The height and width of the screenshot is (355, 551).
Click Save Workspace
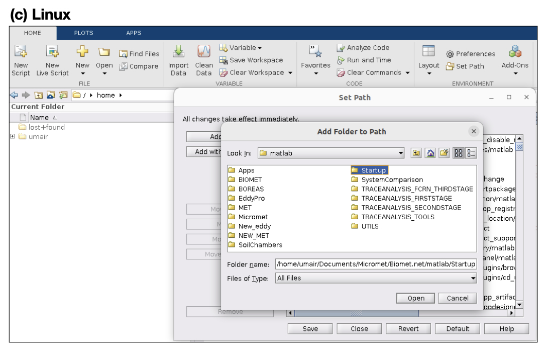[x=251, y=60]
